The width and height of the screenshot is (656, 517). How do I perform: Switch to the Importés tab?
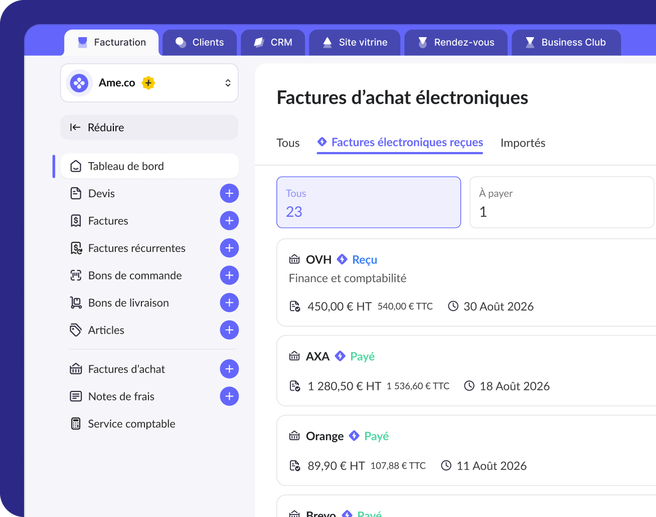click(523, 143)
